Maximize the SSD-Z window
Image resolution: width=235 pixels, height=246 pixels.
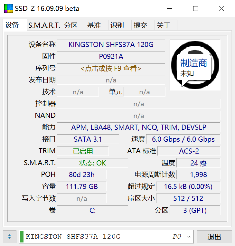point(195,8)
